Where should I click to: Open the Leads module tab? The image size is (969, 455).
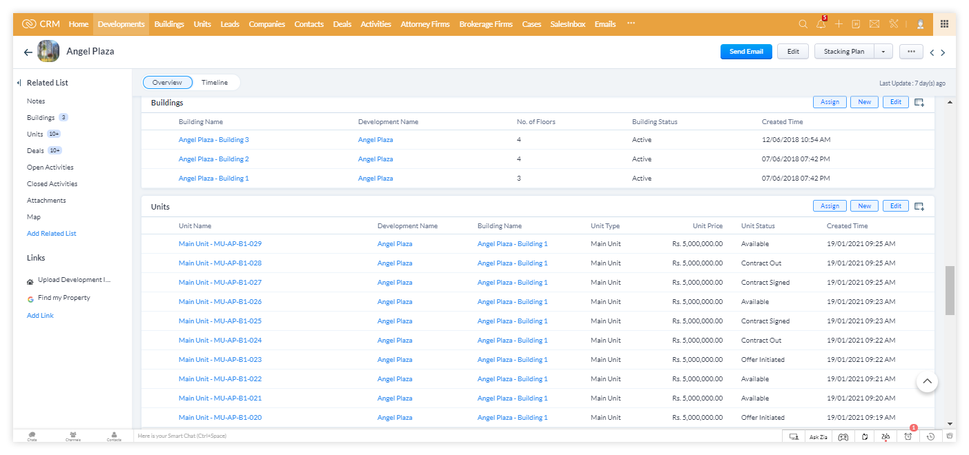click(230, 24)
